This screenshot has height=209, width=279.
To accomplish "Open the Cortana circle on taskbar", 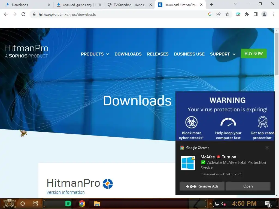I will (23, 204).
